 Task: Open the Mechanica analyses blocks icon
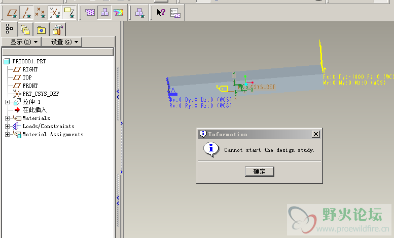coord(104,12)
